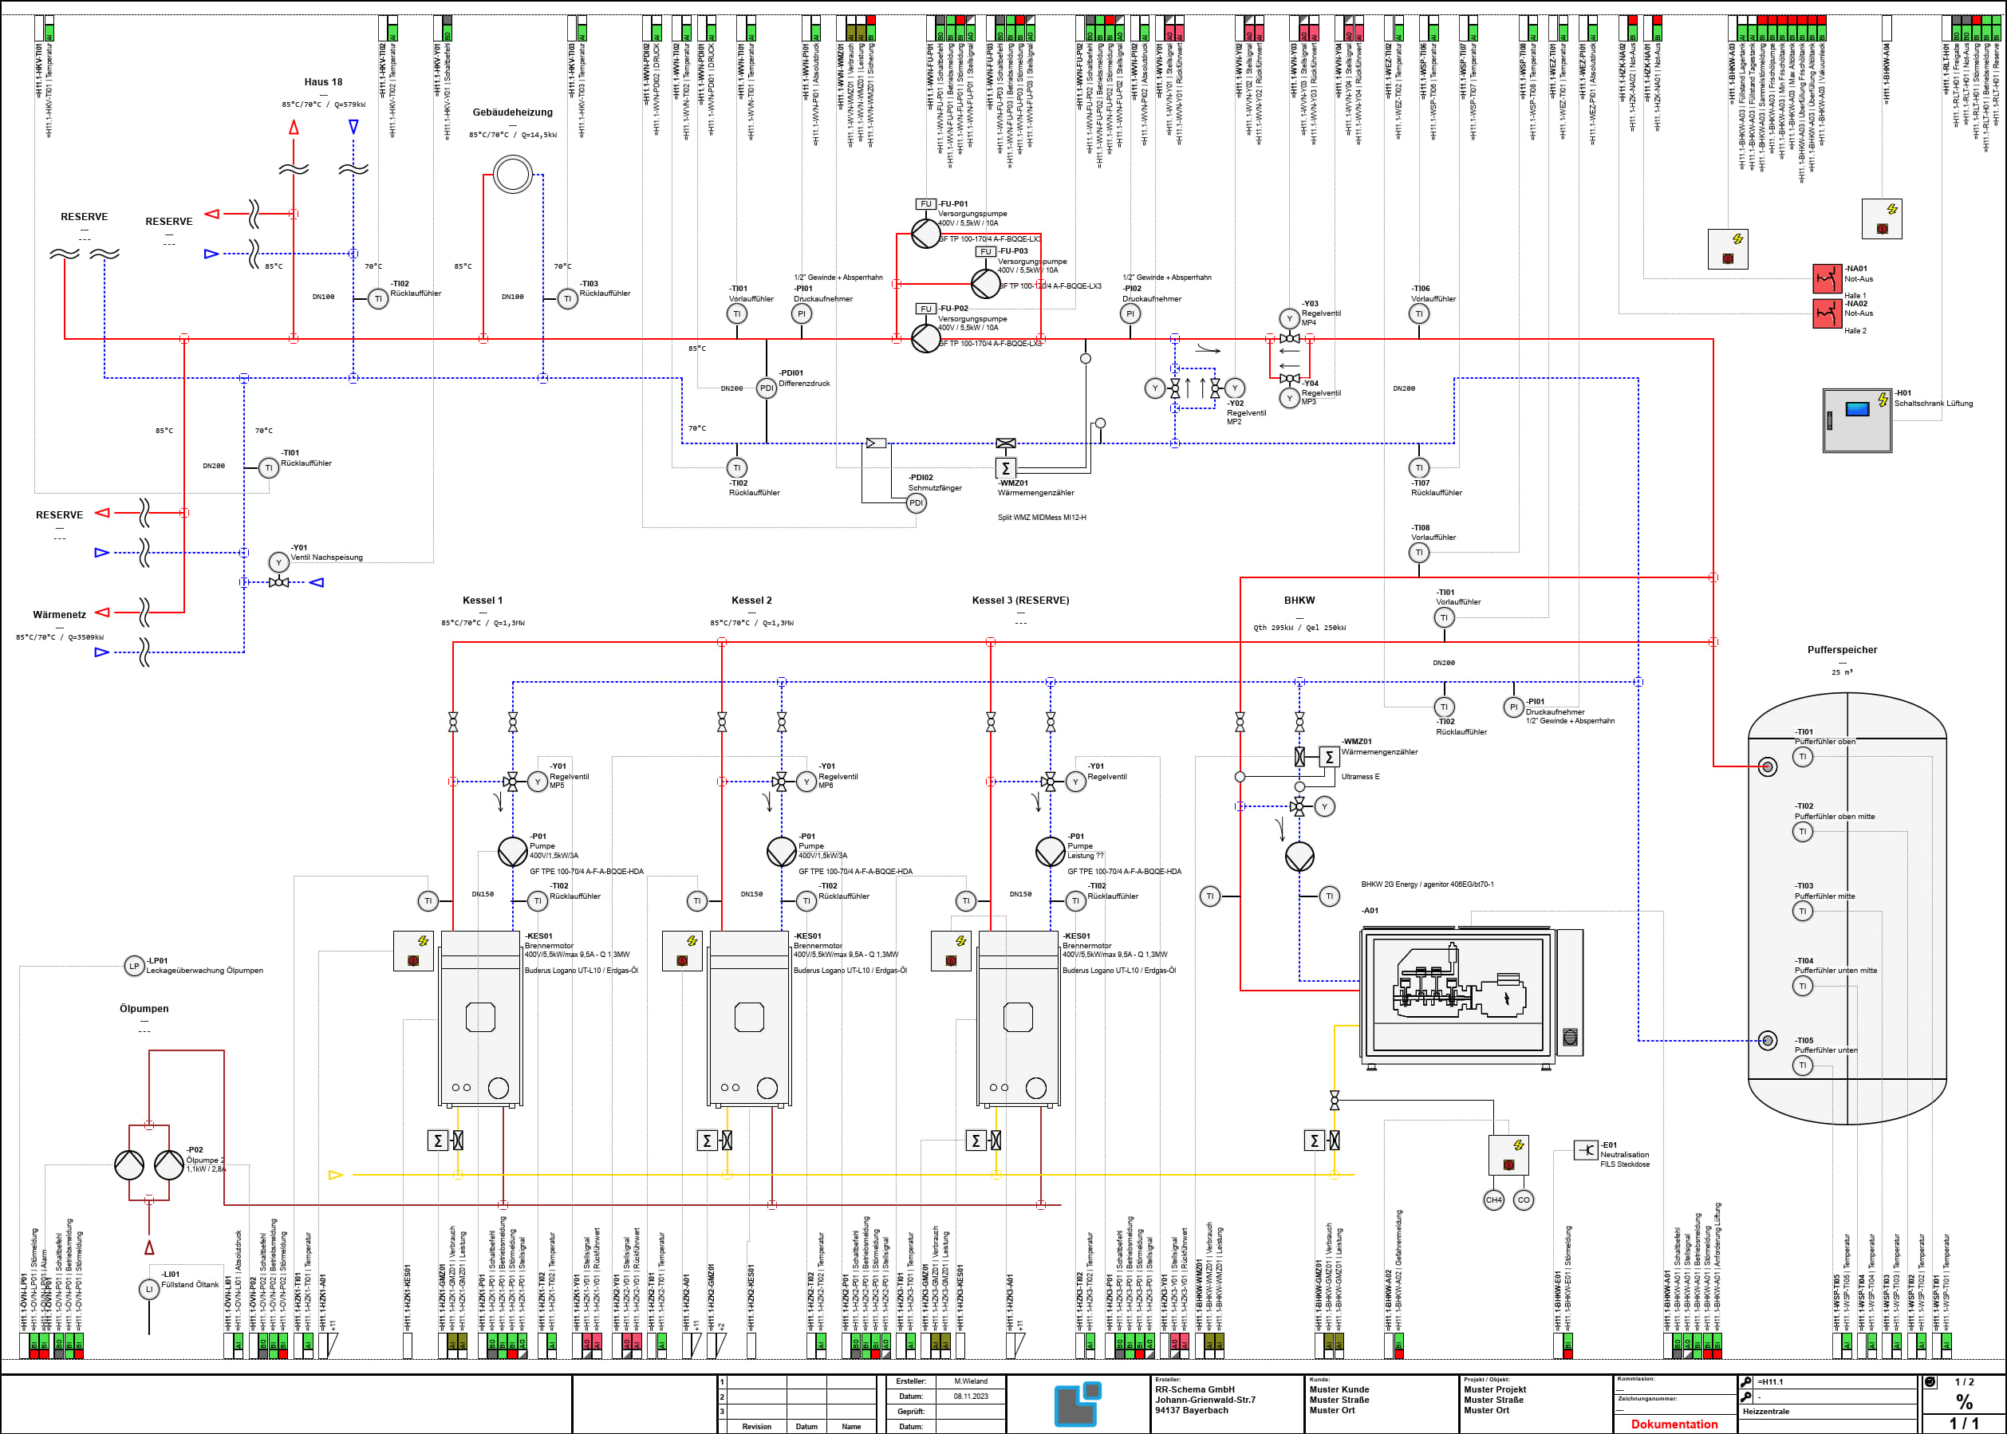
Task: Click the PDI02 Schmutzfänger sensor circle
Action: click(x=917, y=503)
